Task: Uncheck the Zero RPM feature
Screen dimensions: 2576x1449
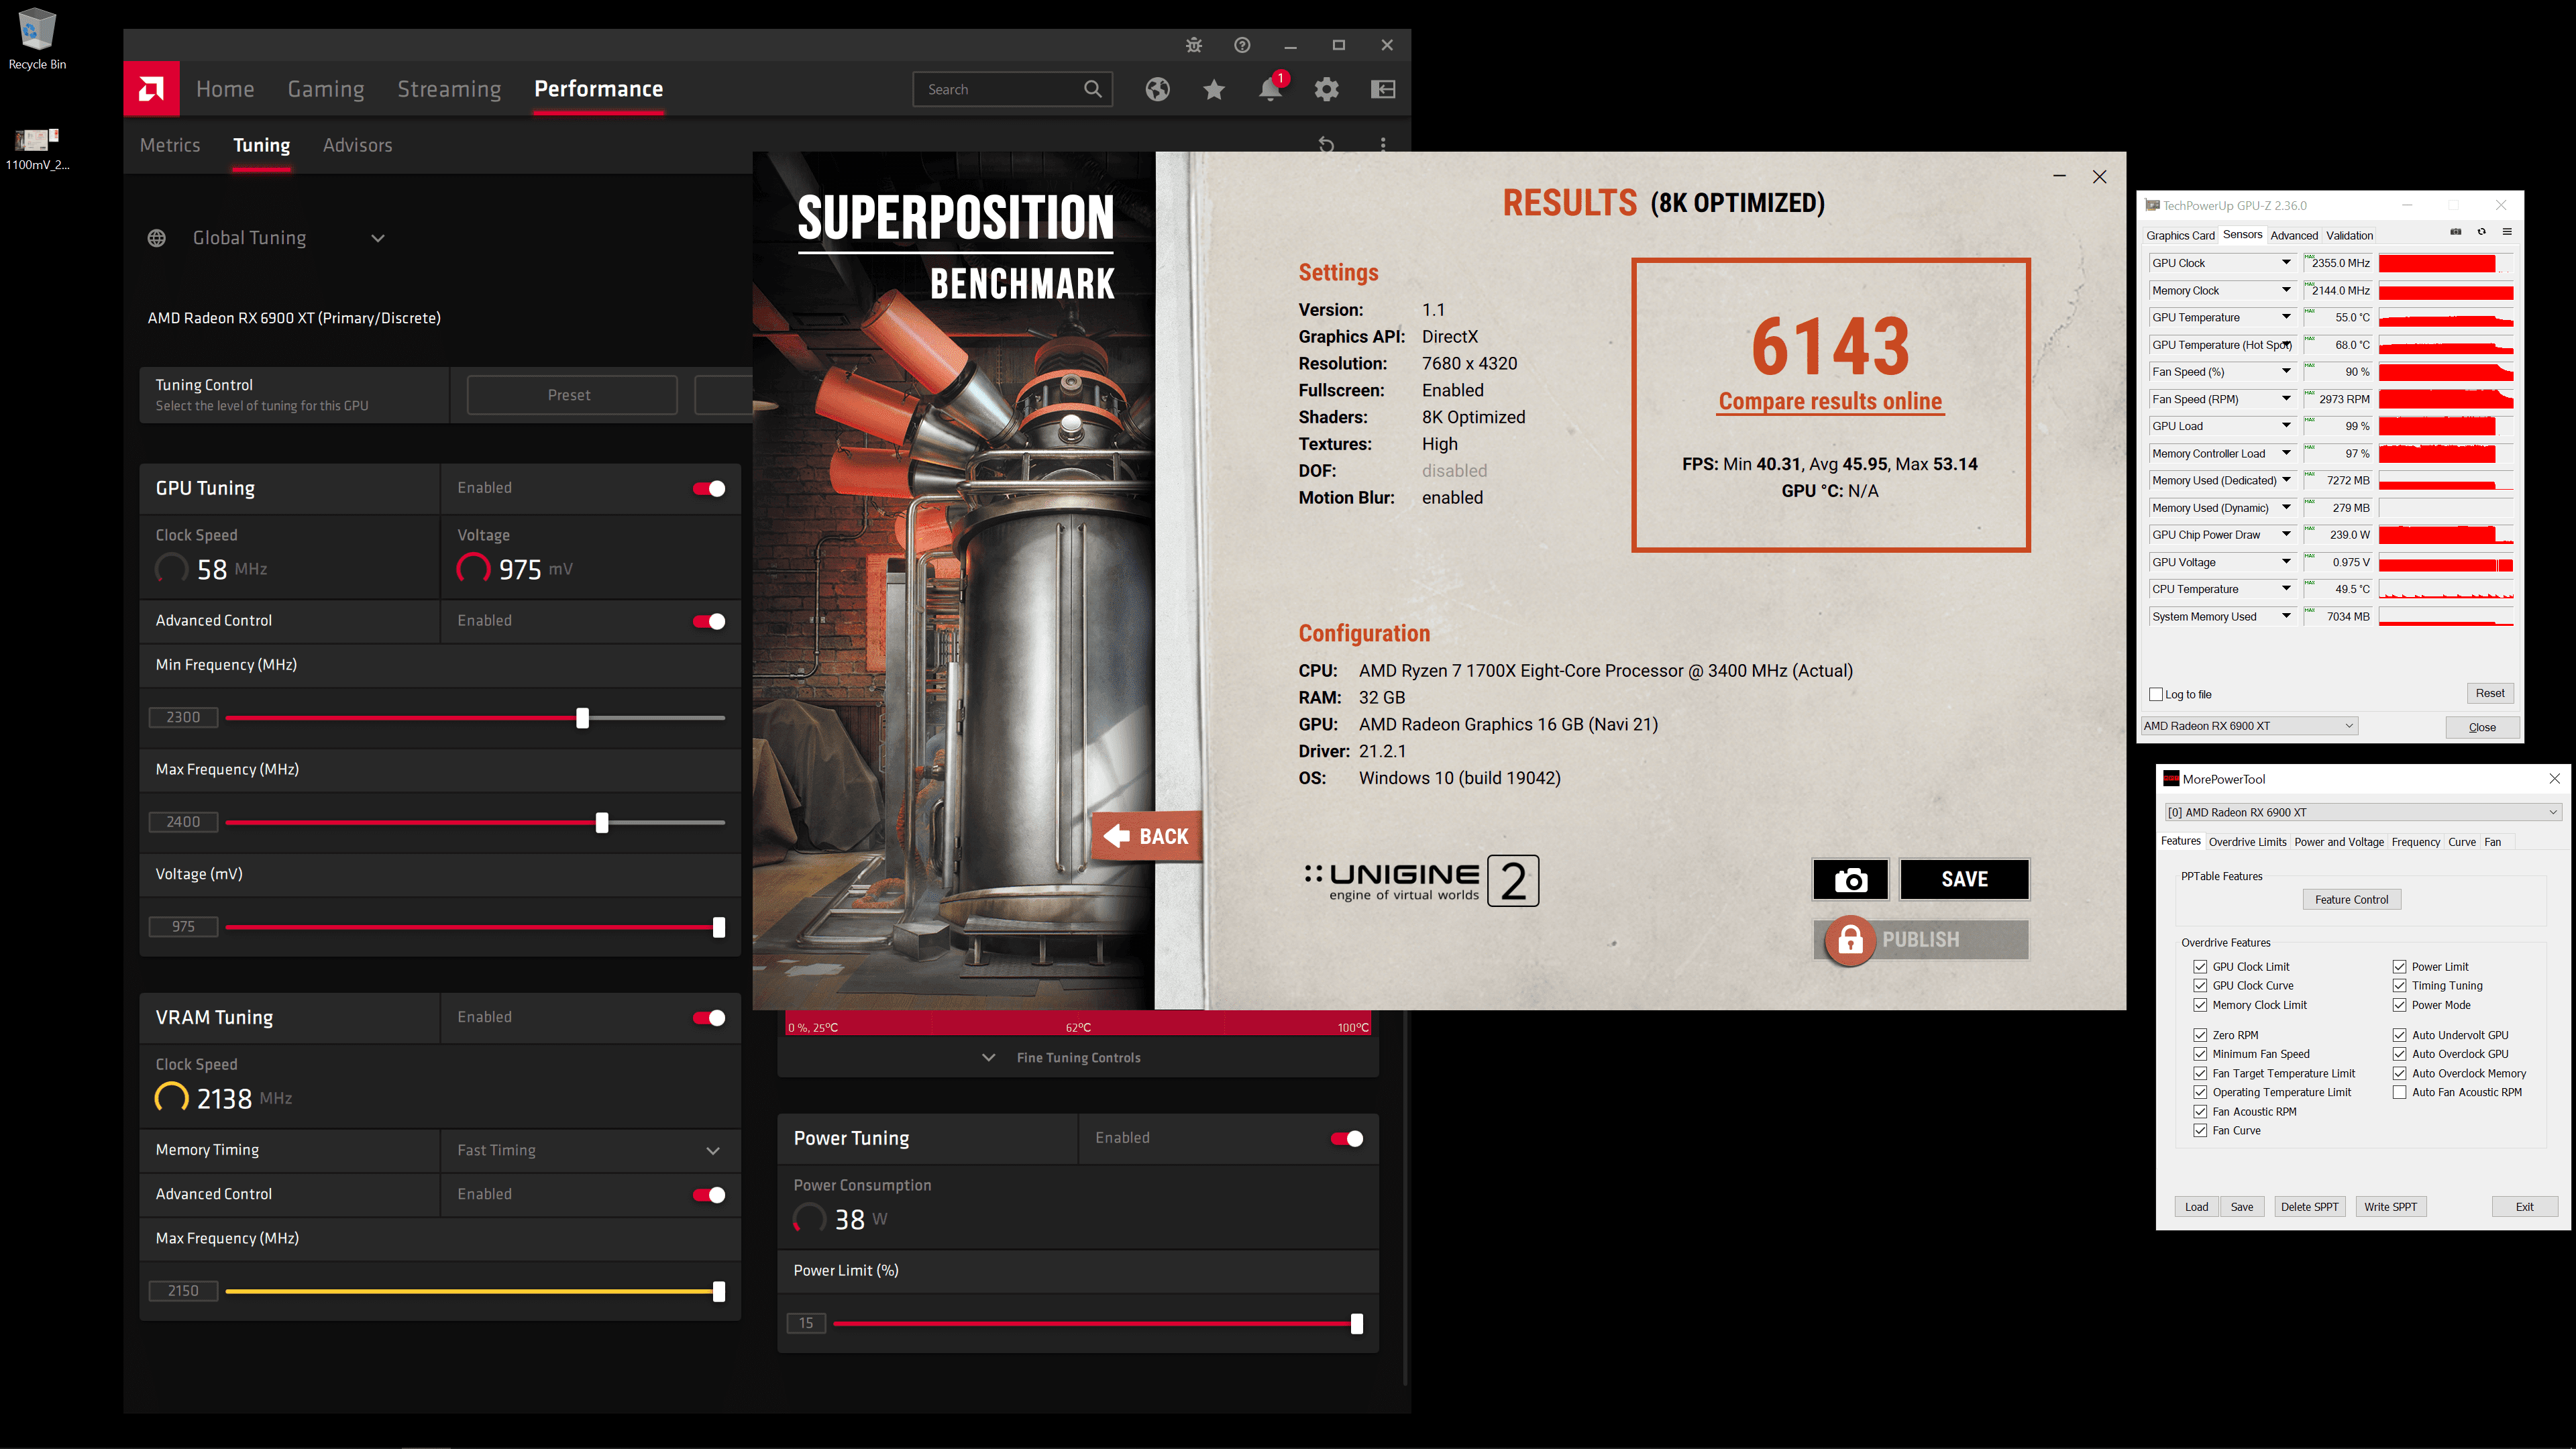Action: (x=2200, y=1035)
